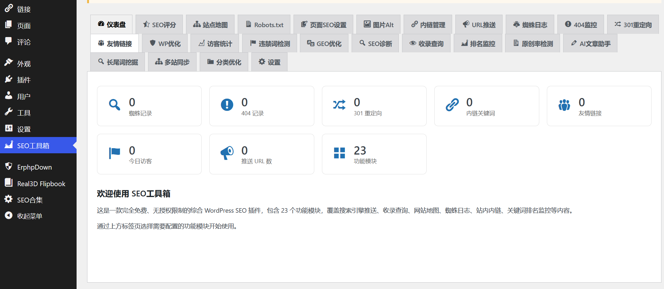Click the 收起菜单 collapse arrow icon
The image size is (664, 289).
[9, 216]
